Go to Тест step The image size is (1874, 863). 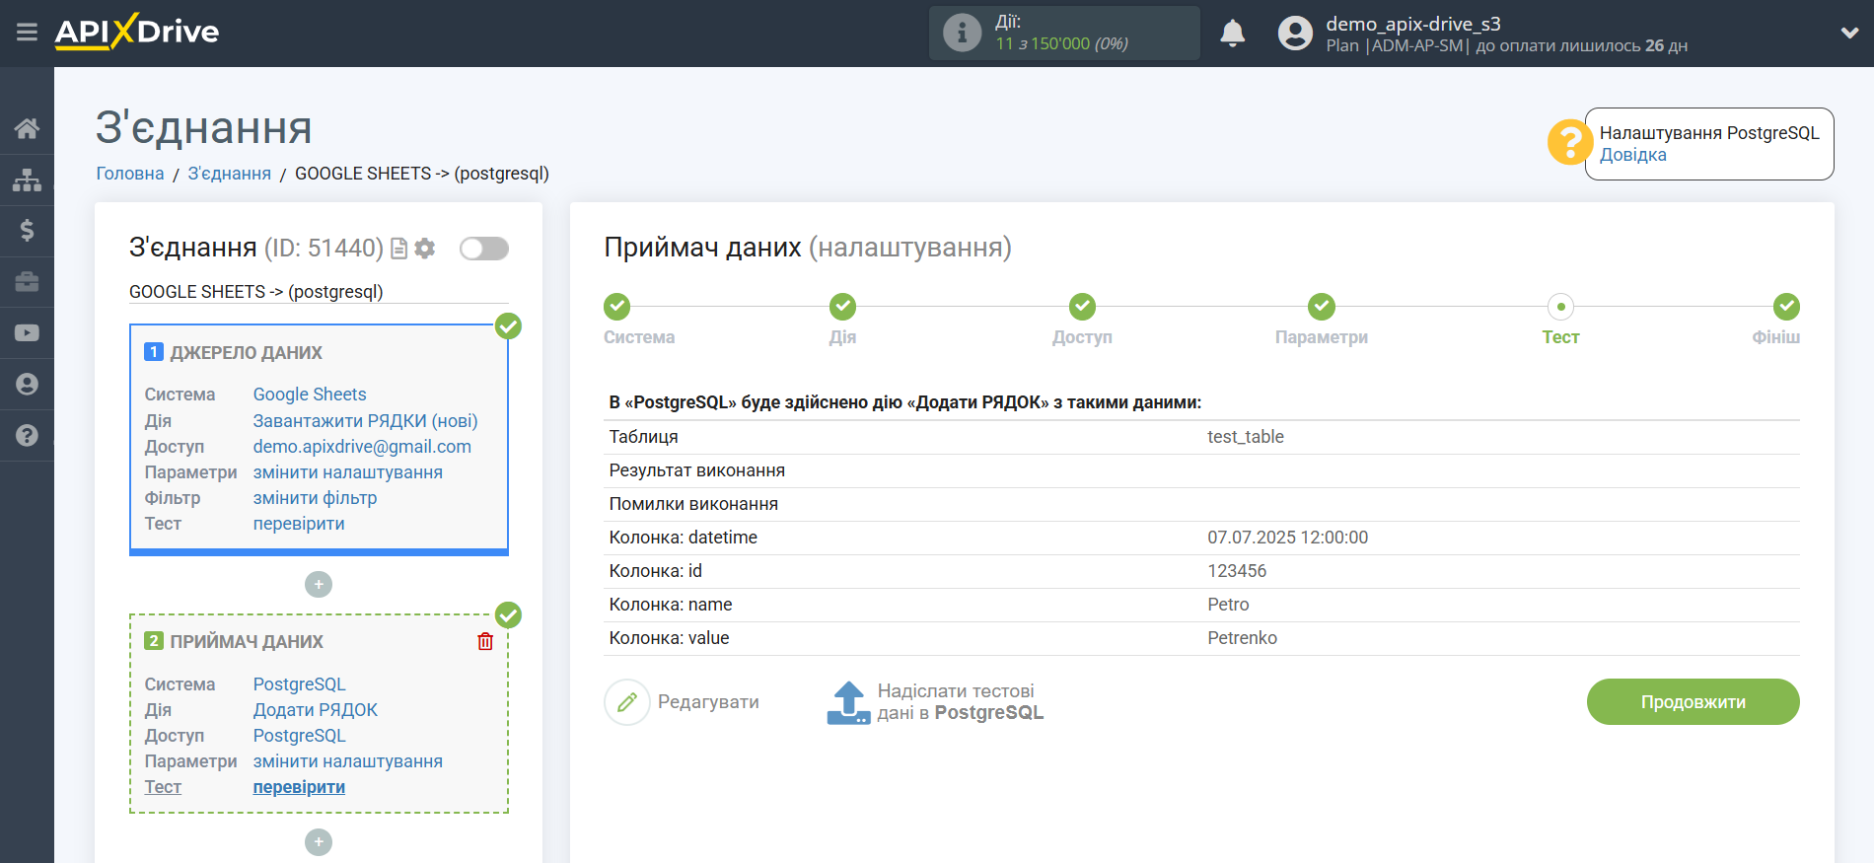tap(1560, 307)
